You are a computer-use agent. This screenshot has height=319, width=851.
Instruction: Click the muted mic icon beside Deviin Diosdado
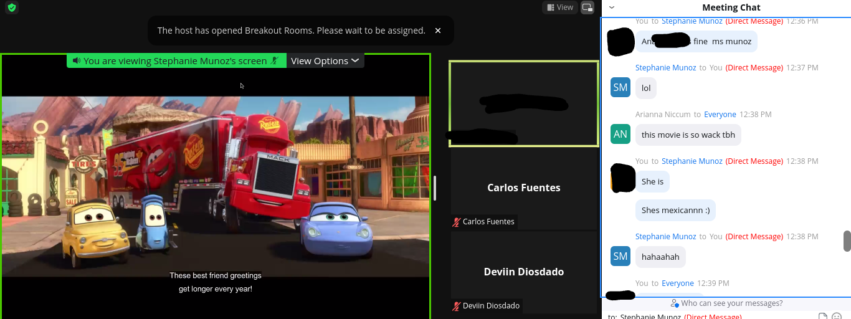(457, 306)
